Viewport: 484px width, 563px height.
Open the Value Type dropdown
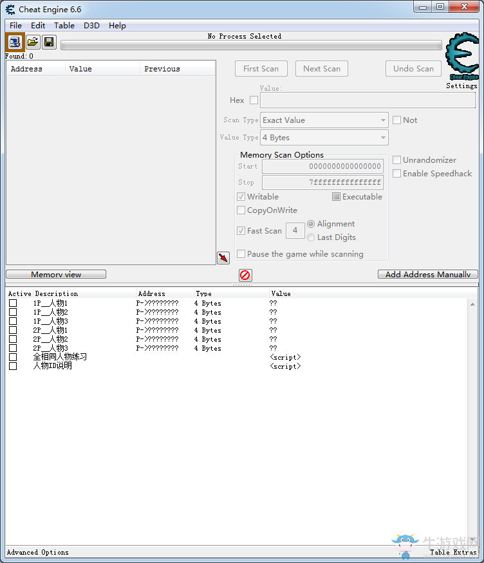point(324,138)
